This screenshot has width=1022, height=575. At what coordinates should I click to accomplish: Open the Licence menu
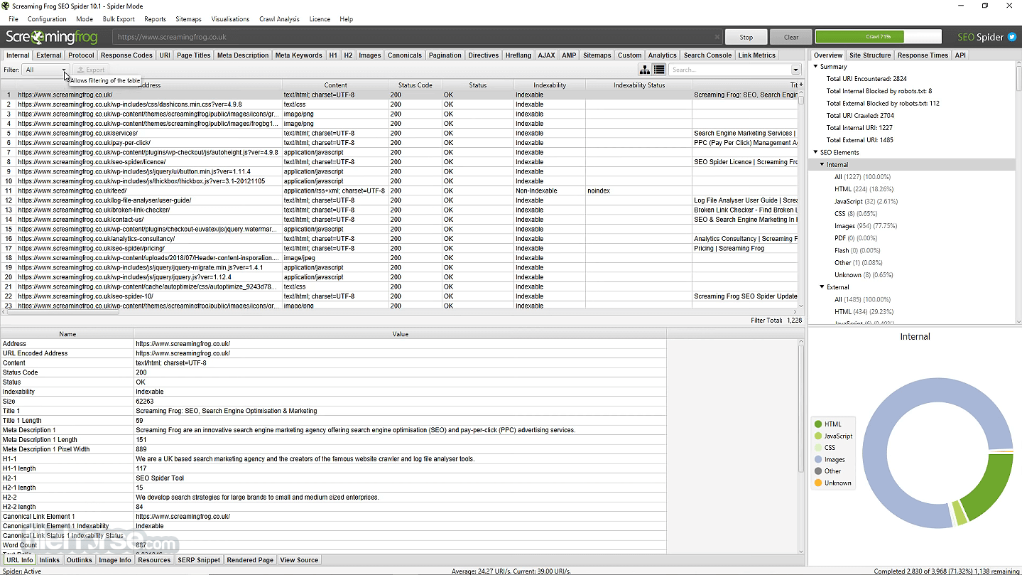320,19
